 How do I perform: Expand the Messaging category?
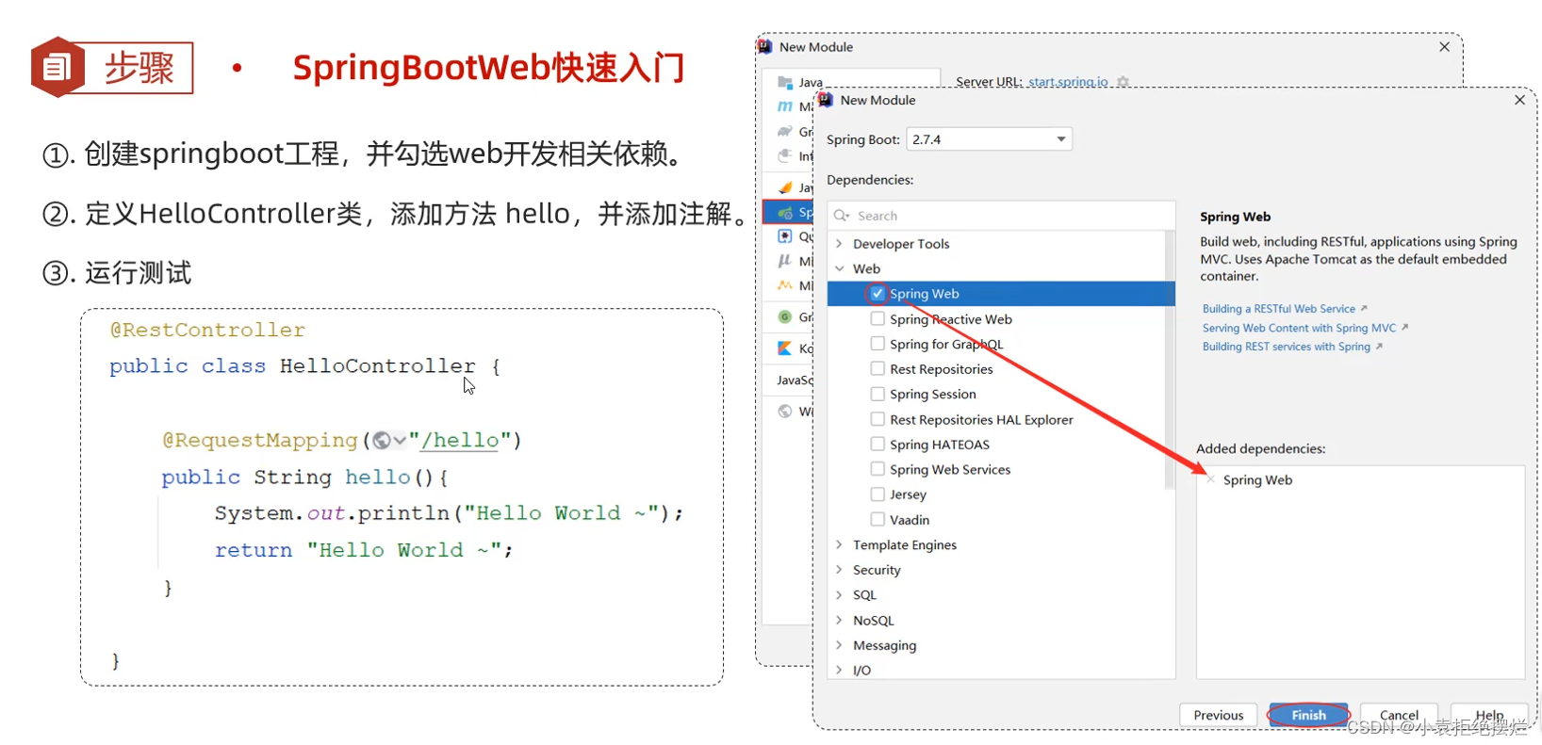(840, 644)
